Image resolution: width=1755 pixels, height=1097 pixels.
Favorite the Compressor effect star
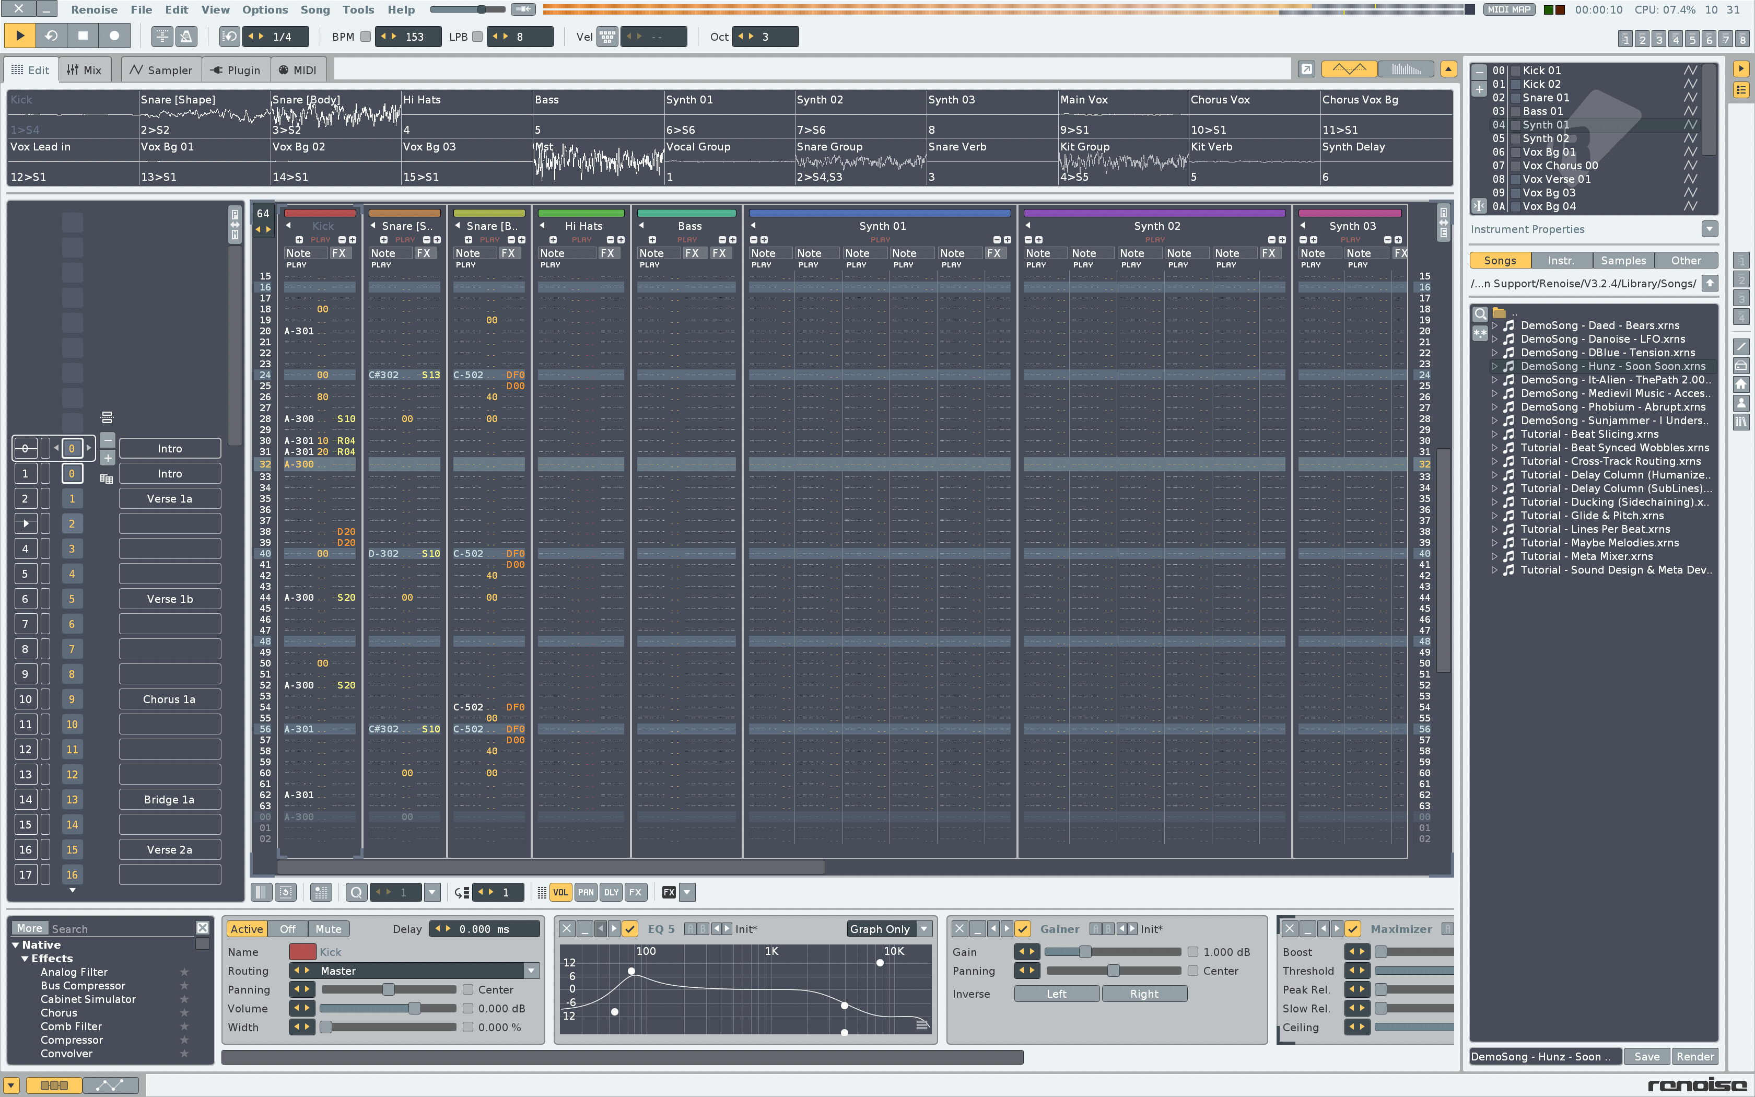[184, 1040]
